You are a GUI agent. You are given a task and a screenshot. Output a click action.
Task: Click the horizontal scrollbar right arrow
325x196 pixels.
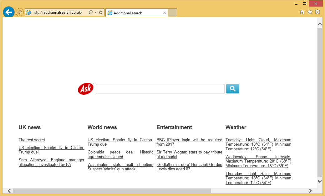pyautogui.click(x=310, y=191)
